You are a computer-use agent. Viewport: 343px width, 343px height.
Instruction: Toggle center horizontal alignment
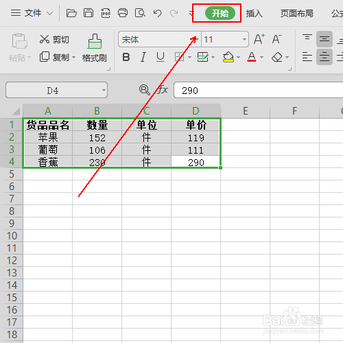click(324, 57)
